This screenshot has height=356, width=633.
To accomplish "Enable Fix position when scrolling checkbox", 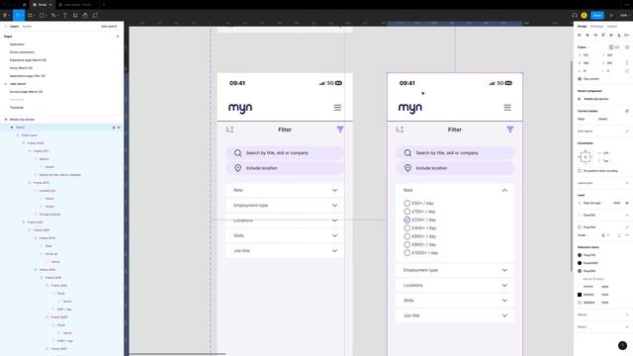I will 580,171.
